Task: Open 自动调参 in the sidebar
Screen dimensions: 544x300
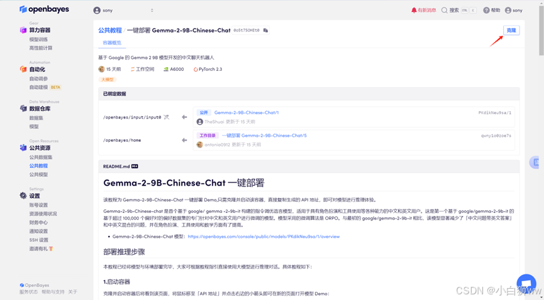Action: coord(38,78)
